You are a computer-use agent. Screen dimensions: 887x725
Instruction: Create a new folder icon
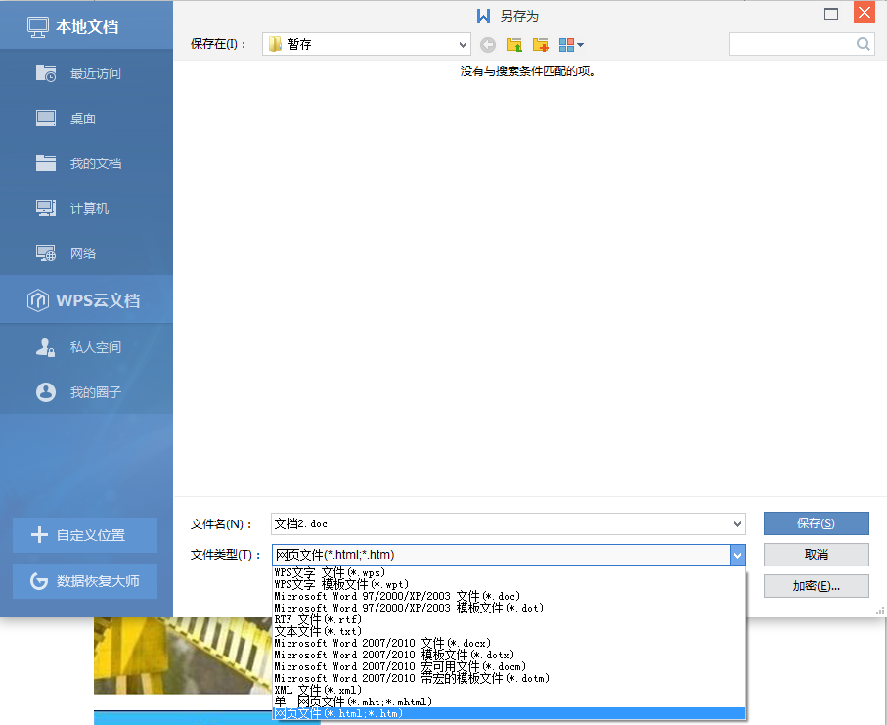[541, 45]
